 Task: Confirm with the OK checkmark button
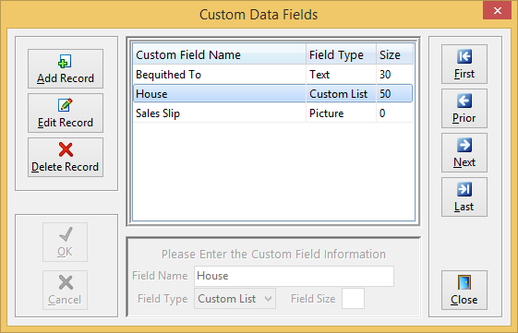65,242
